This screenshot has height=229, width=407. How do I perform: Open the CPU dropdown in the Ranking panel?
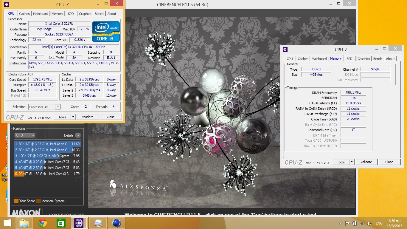[x=25, y=135]
